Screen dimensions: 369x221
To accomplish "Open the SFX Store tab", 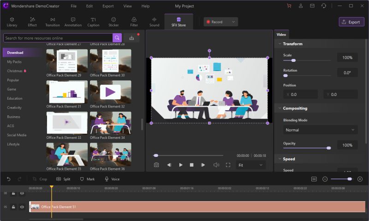I will click(179, 22).
